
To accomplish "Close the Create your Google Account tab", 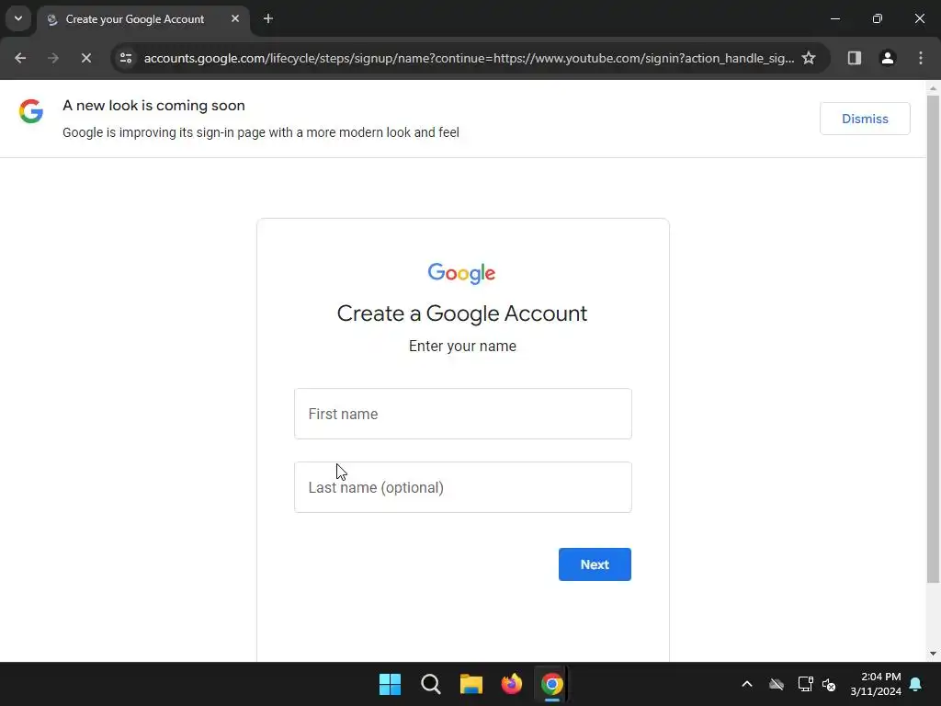I will [235, 18].
